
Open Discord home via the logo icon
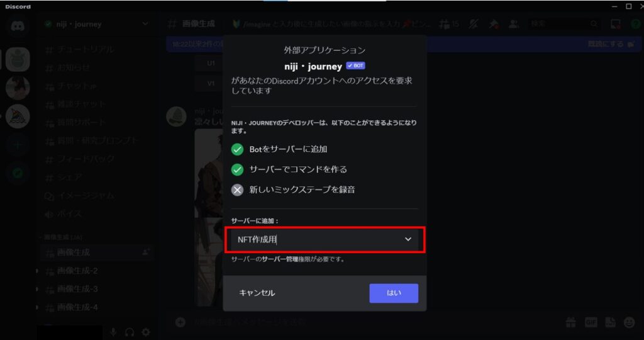click(x=17, y=26)
